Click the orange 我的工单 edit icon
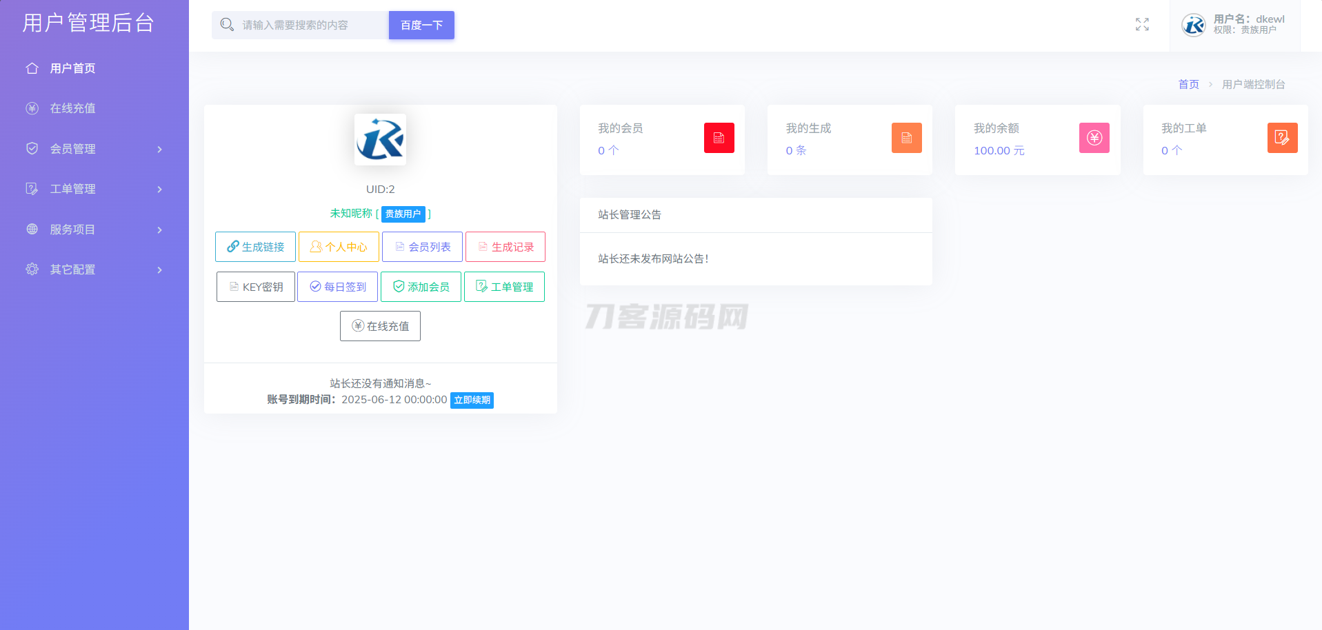The image size is (1322, 630). (1282, 138)
